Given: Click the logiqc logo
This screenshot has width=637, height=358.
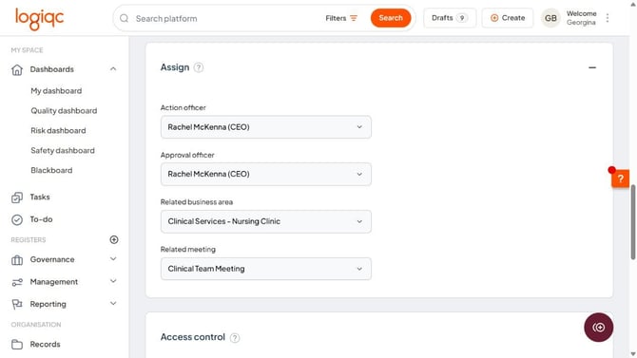Looking at the screenshot, I should tap(39, 19).
